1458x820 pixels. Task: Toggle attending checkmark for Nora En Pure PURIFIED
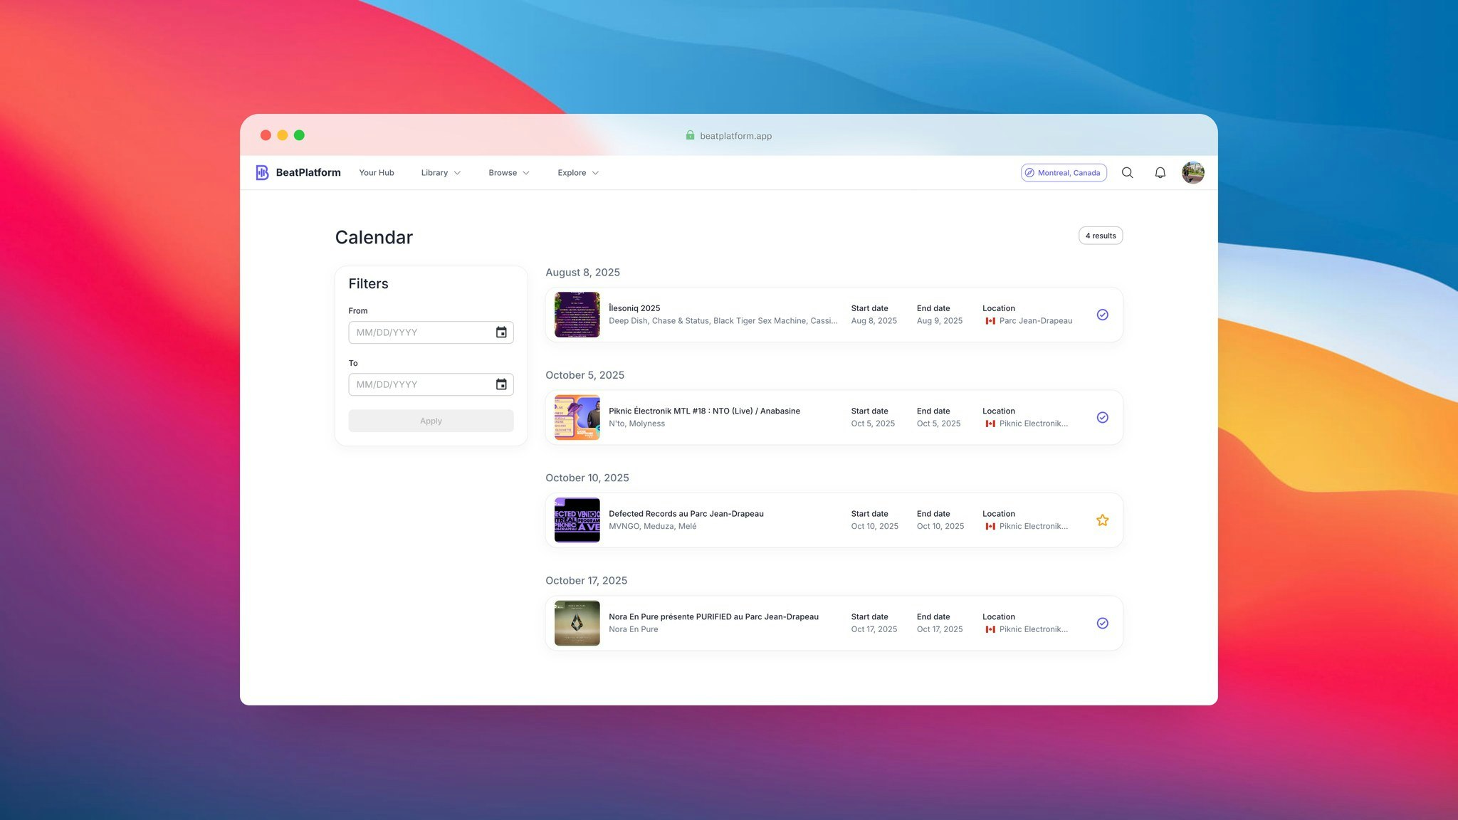[x=1102, y=624]
